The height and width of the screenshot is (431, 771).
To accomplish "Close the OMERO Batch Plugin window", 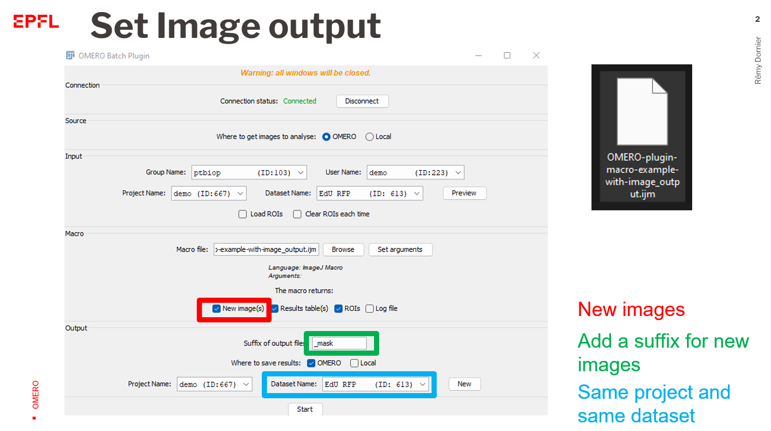I will (536, 56).
